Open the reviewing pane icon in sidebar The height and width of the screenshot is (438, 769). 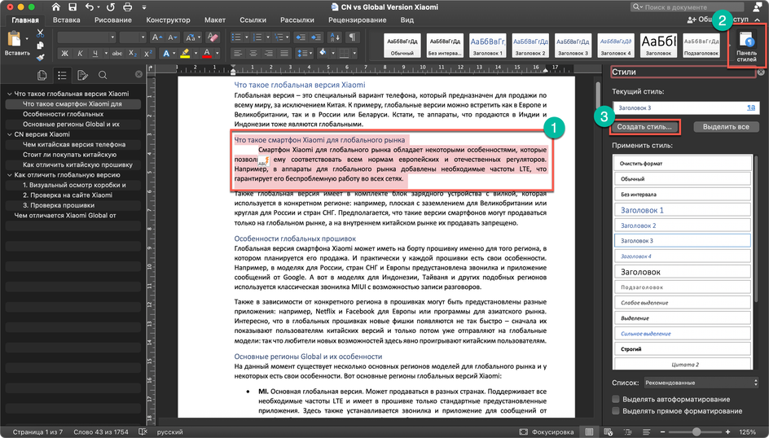coord(82,75)
